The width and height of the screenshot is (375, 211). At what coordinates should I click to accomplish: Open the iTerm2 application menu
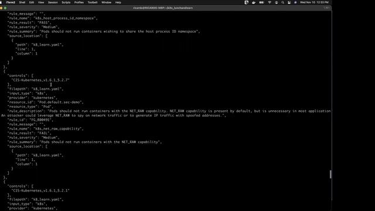(11, 2)
